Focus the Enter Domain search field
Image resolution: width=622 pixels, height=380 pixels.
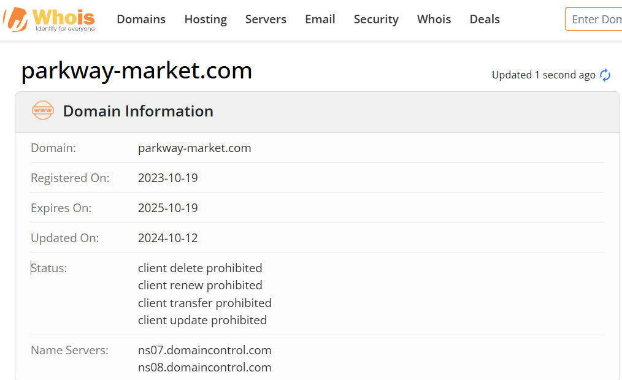tap(594, 19)
